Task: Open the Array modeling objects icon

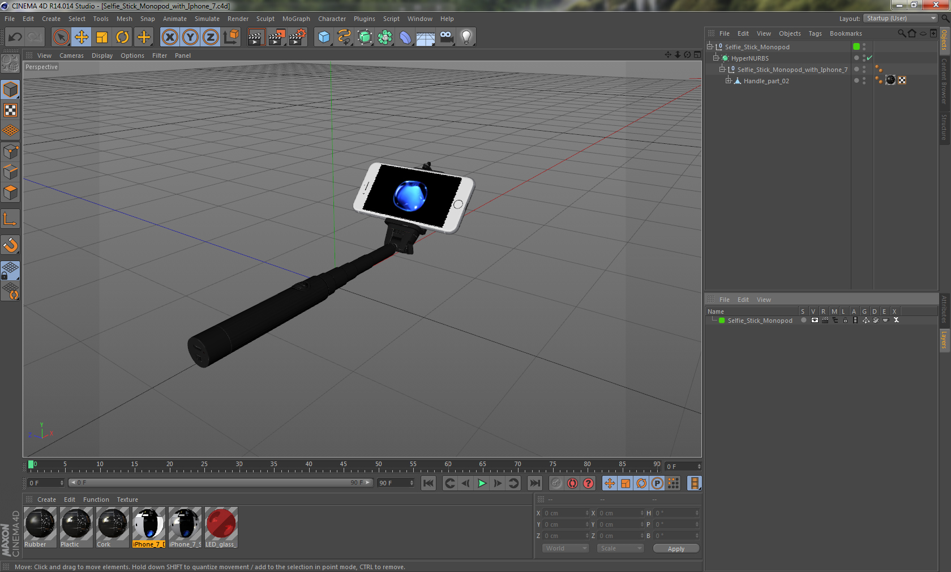Action: [x=385, y=37]
